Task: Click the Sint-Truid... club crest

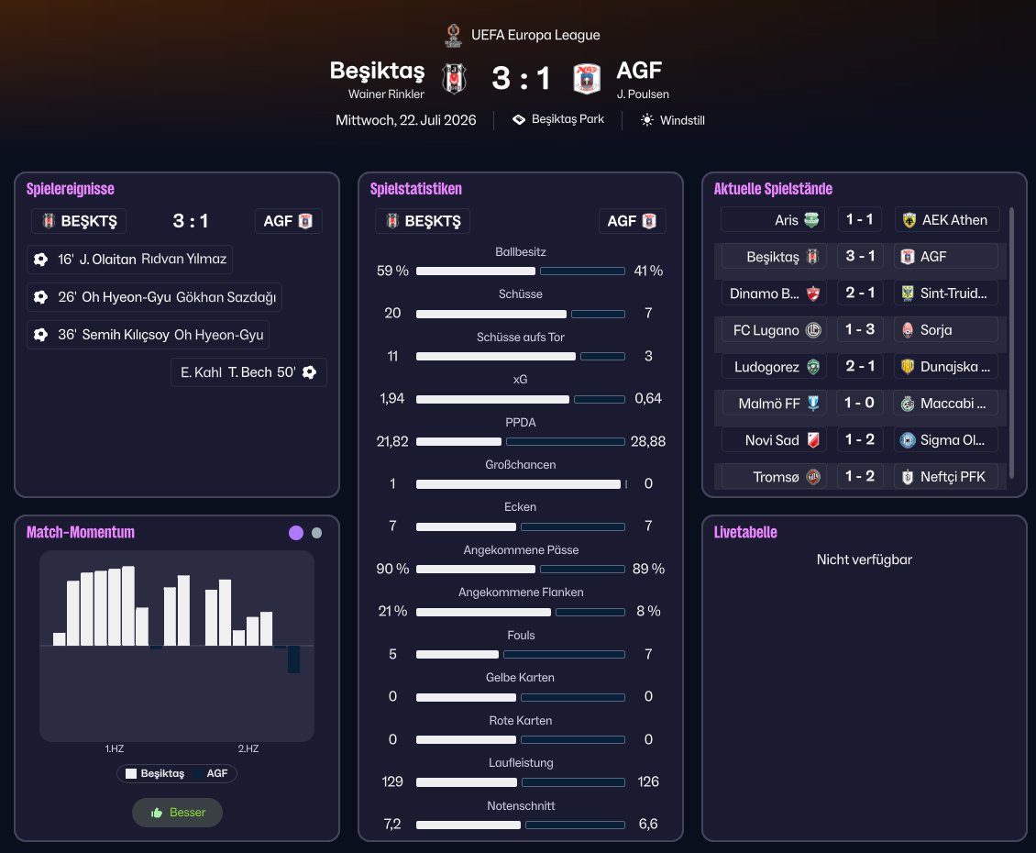Action: pyautogui.click(x=908, y=294)
